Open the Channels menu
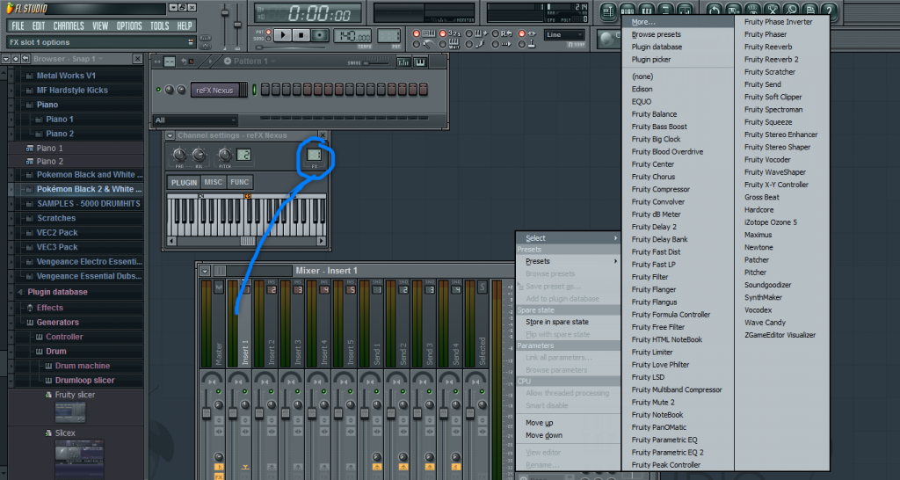This screenshot has height=480, width=900. click(x=69, y=25)
